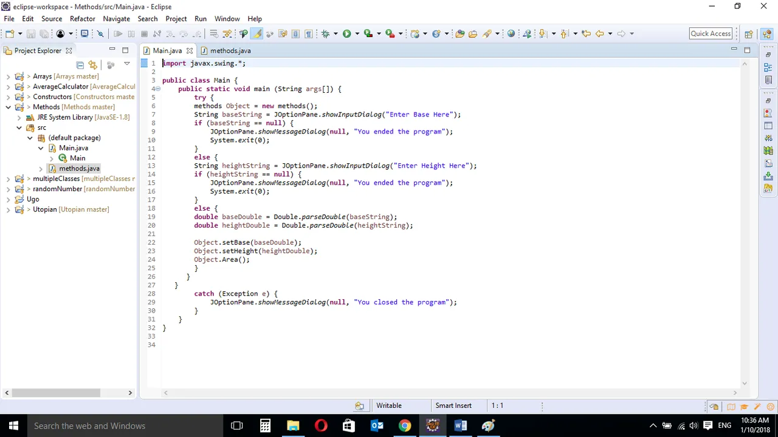Screen dimensions: 778x437
Task: Click the Save toolbar icon
Action: point(31,33)
